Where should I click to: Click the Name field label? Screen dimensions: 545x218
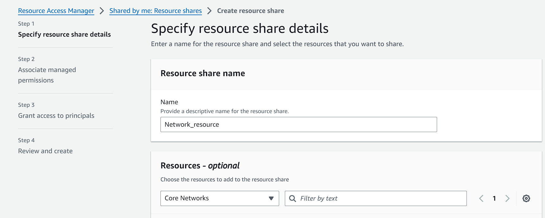pyautogui.click(x=169, y=102)
